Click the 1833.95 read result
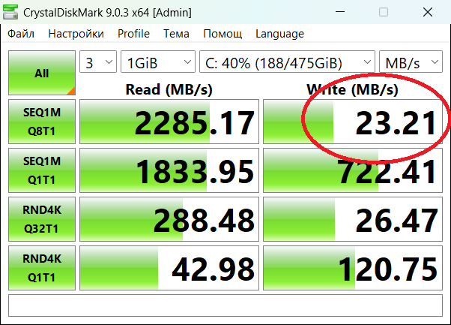 click(x=169, y=170)
